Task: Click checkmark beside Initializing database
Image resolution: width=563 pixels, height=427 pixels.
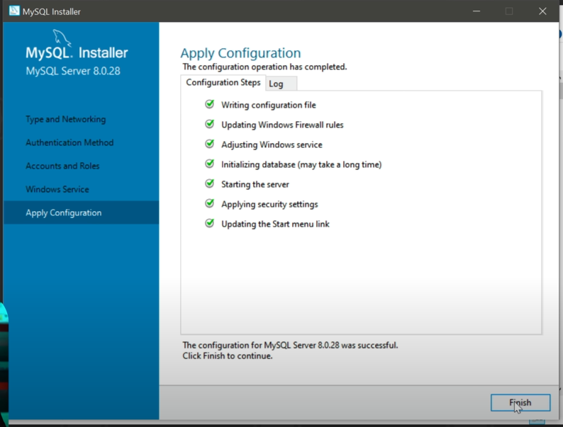Action: pos(210,164)
